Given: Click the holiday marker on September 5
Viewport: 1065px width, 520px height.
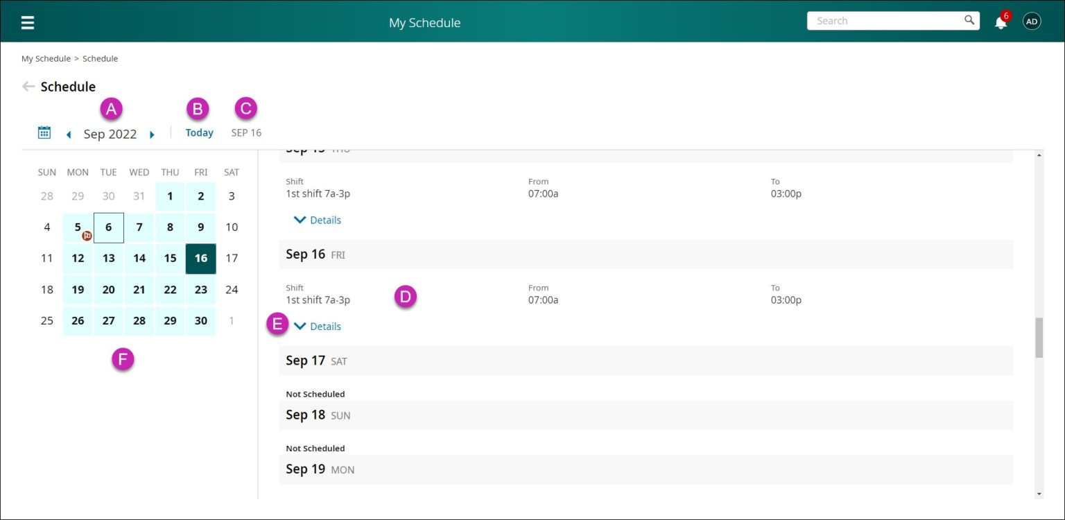Looking at the screenshot, I should 87,236.
